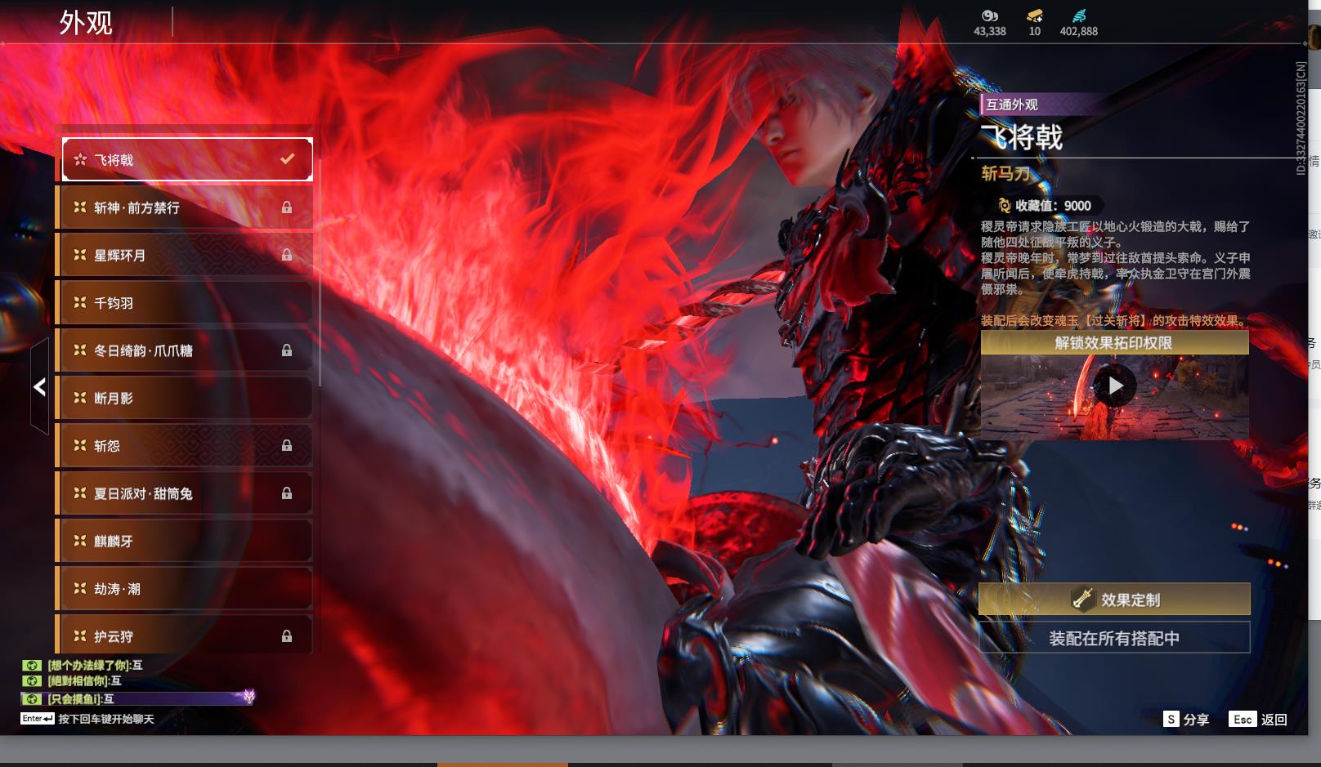The image size is (1321, 767).
Task: Click the skin list scrollbar
Action: point(320,272)
